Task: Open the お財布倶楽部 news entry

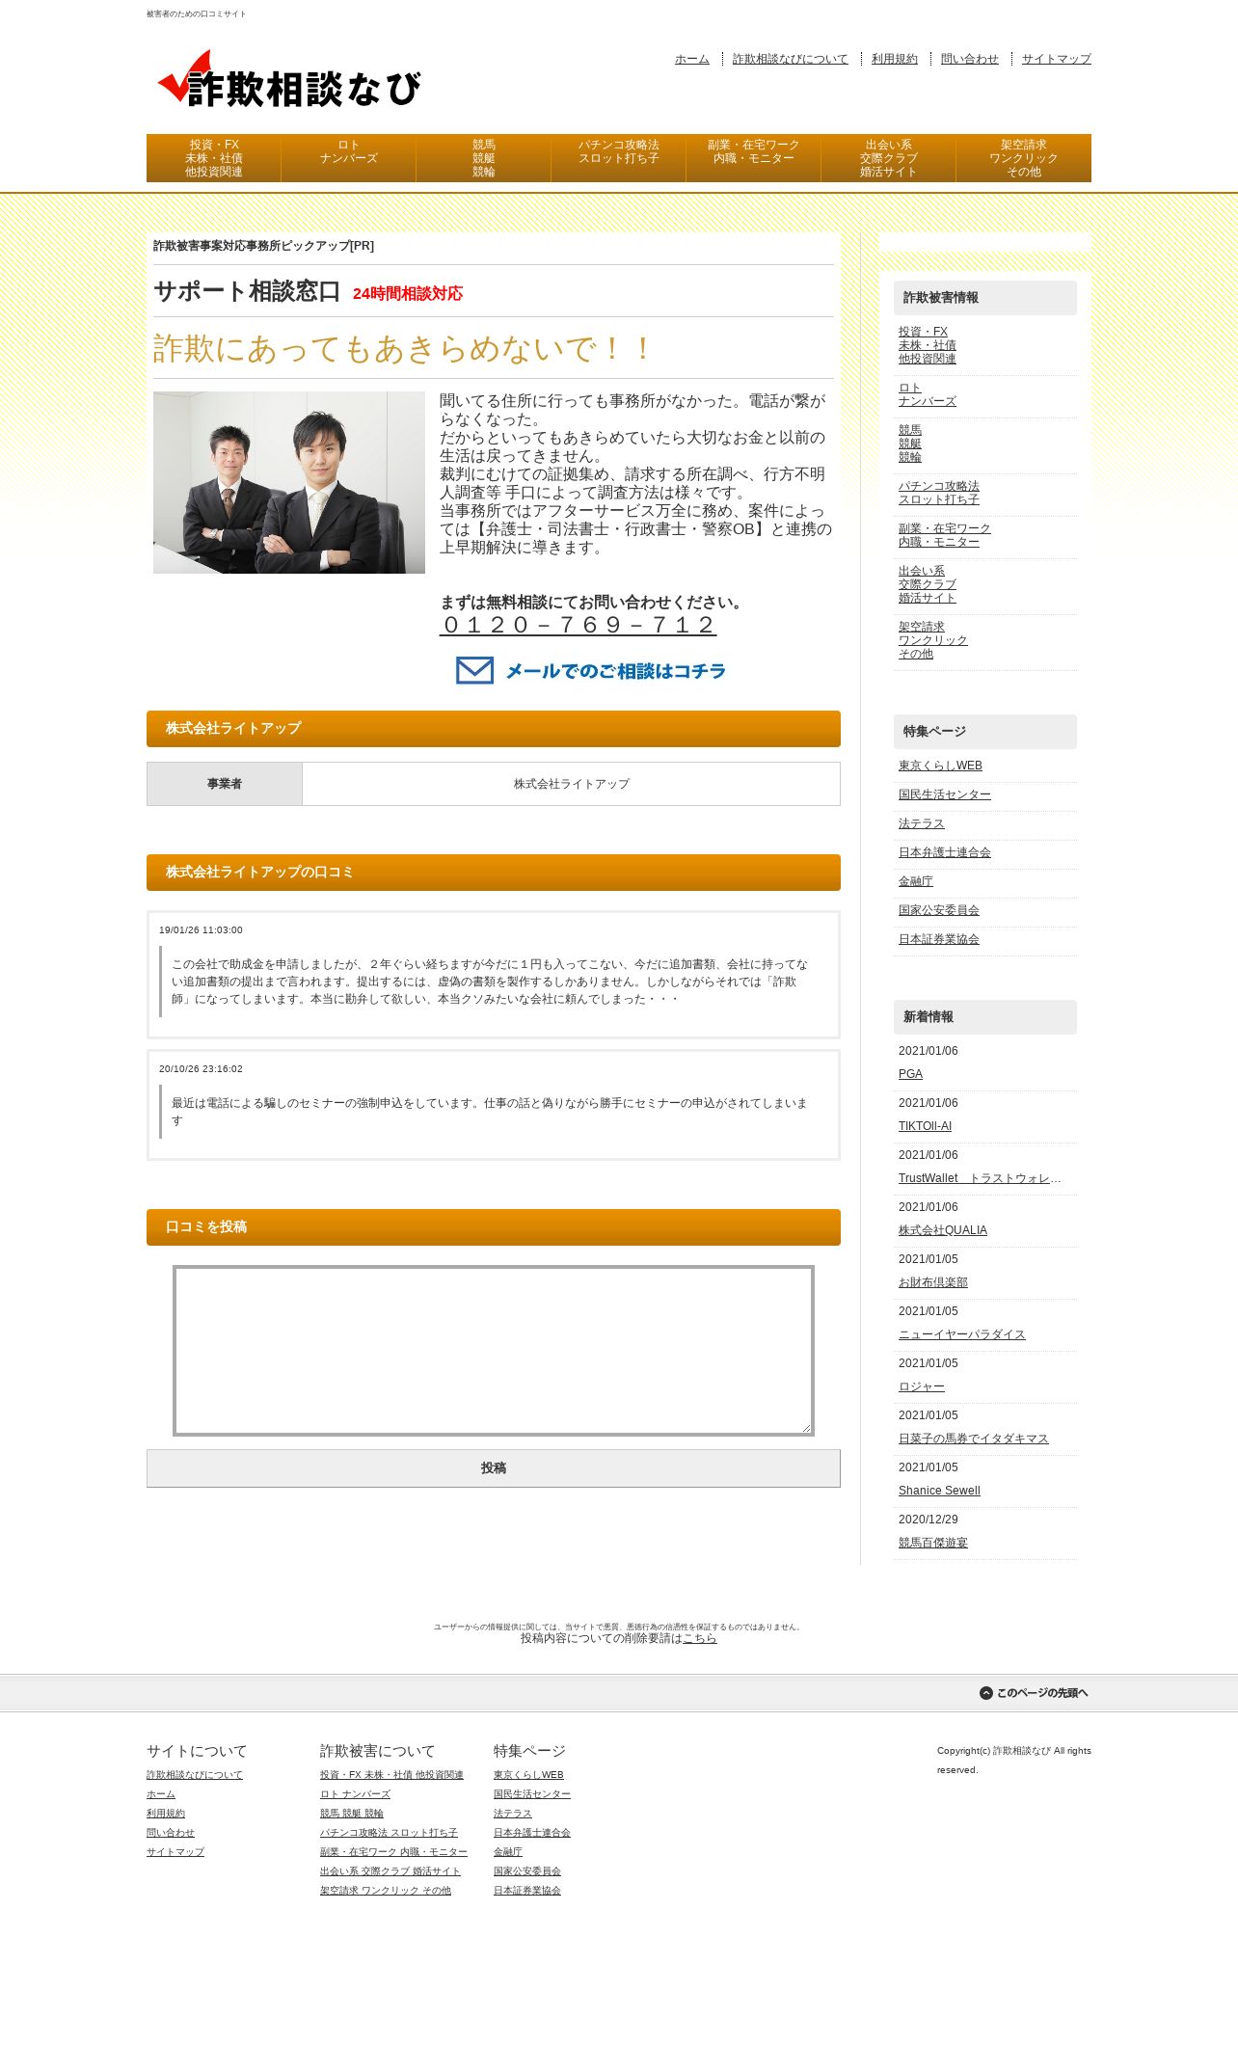Action: point(933,1282)
